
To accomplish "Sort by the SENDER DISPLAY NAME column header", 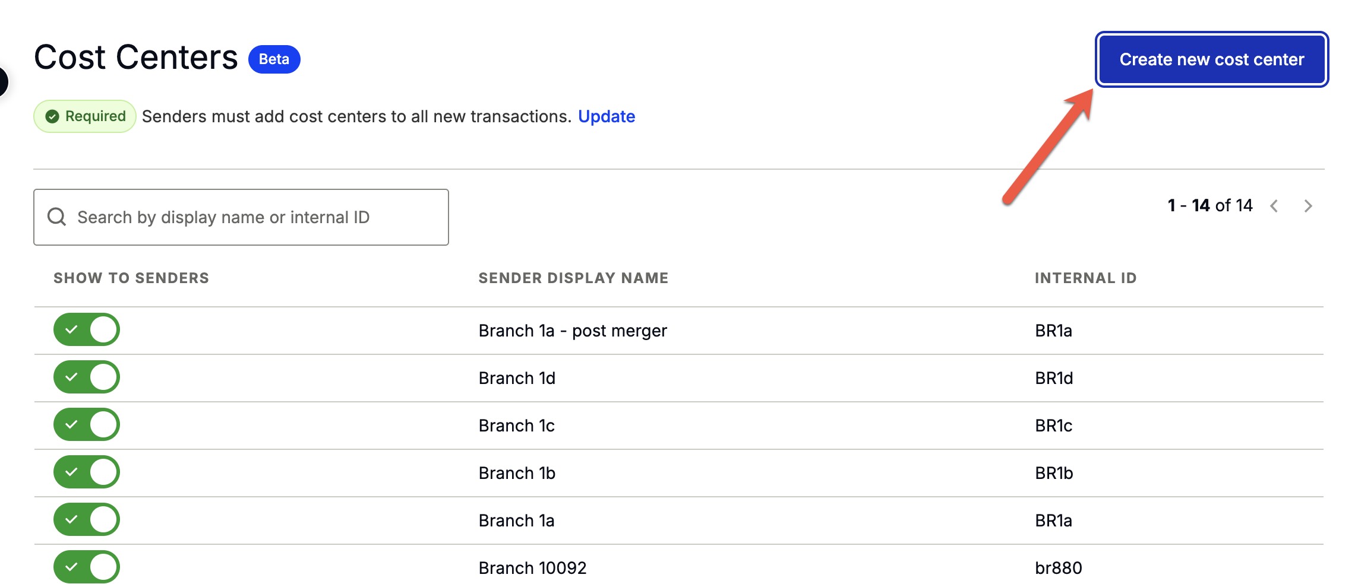I will coord(574,278).
